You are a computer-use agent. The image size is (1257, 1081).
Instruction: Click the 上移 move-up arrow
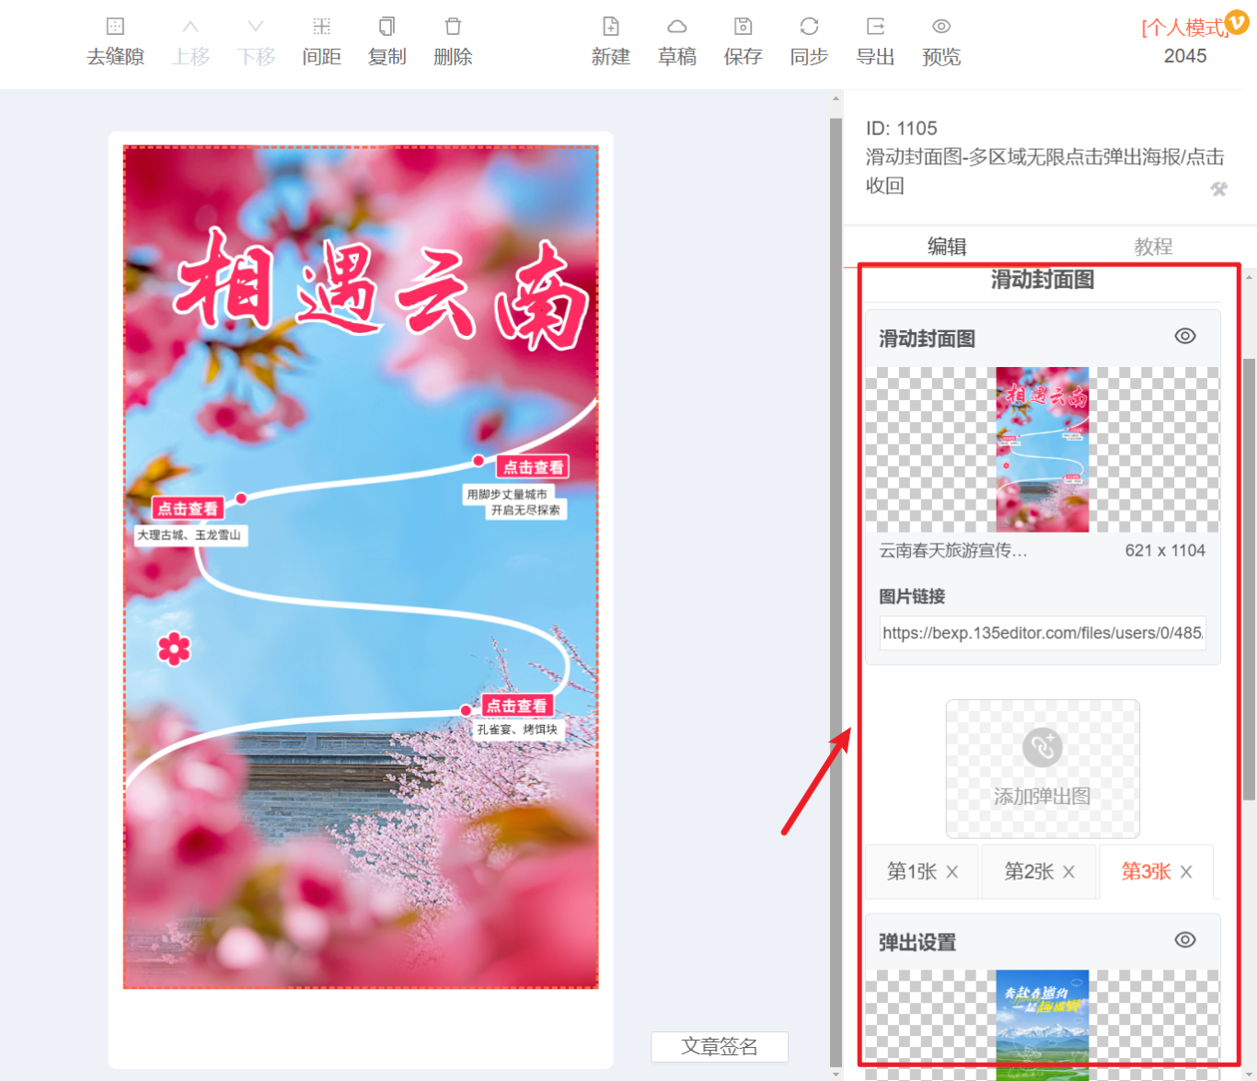[x=190, y=27]
